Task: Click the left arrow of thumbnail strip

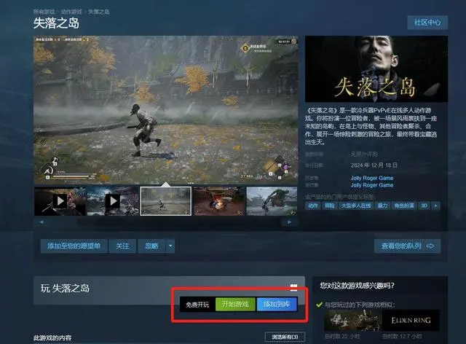Action: 41,222
